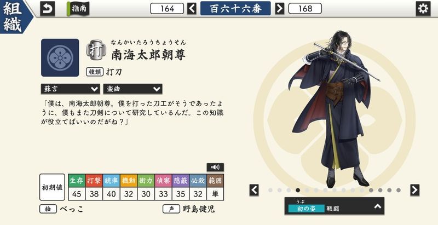
Task: Jump to sword number 168
Action: click(305, 9)
